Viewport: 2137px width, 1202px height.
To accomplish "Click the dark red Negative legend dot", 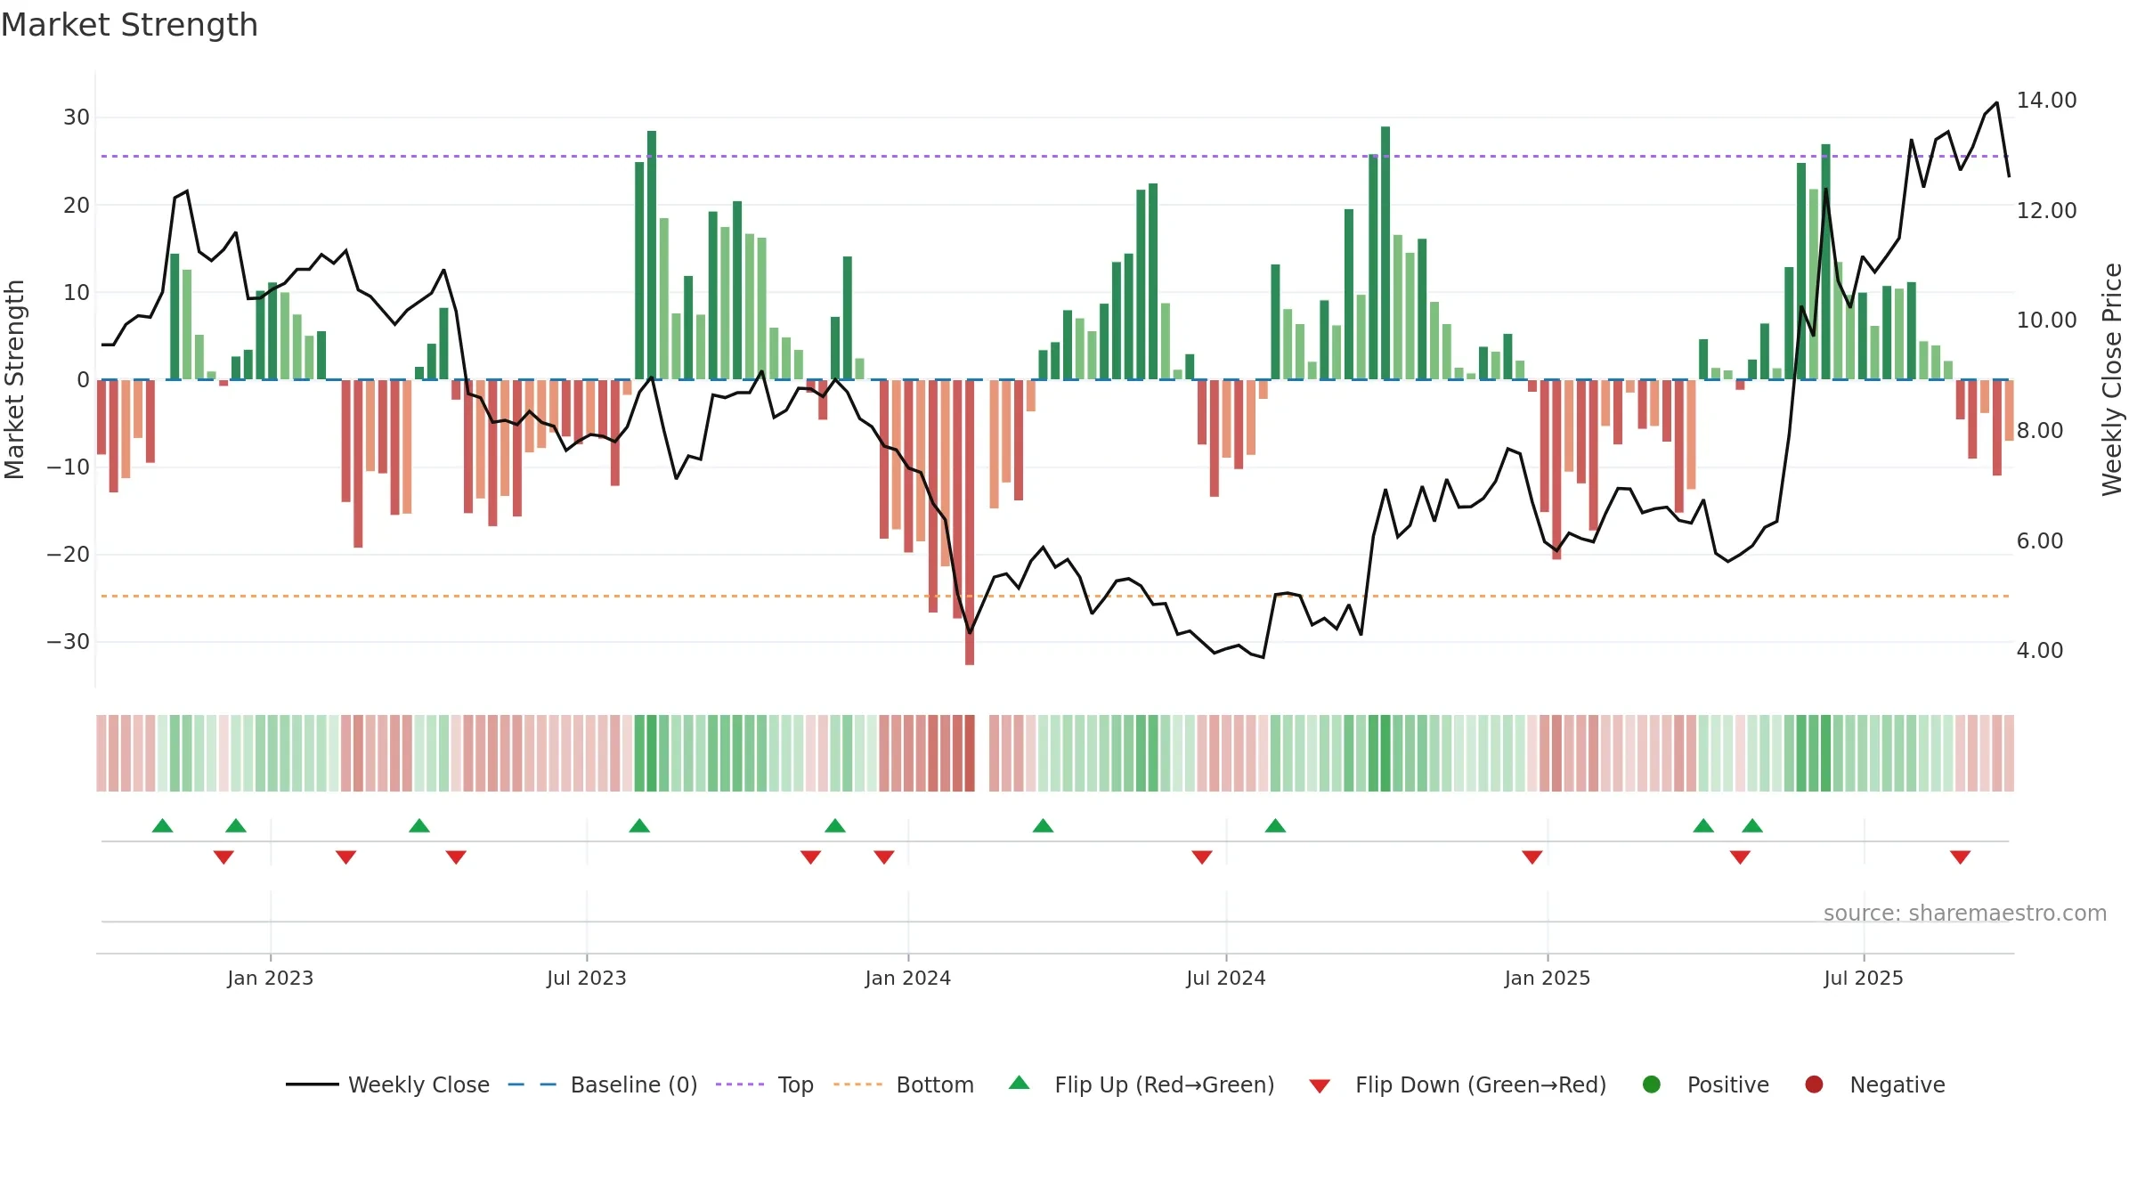I will (1814, 1084).
